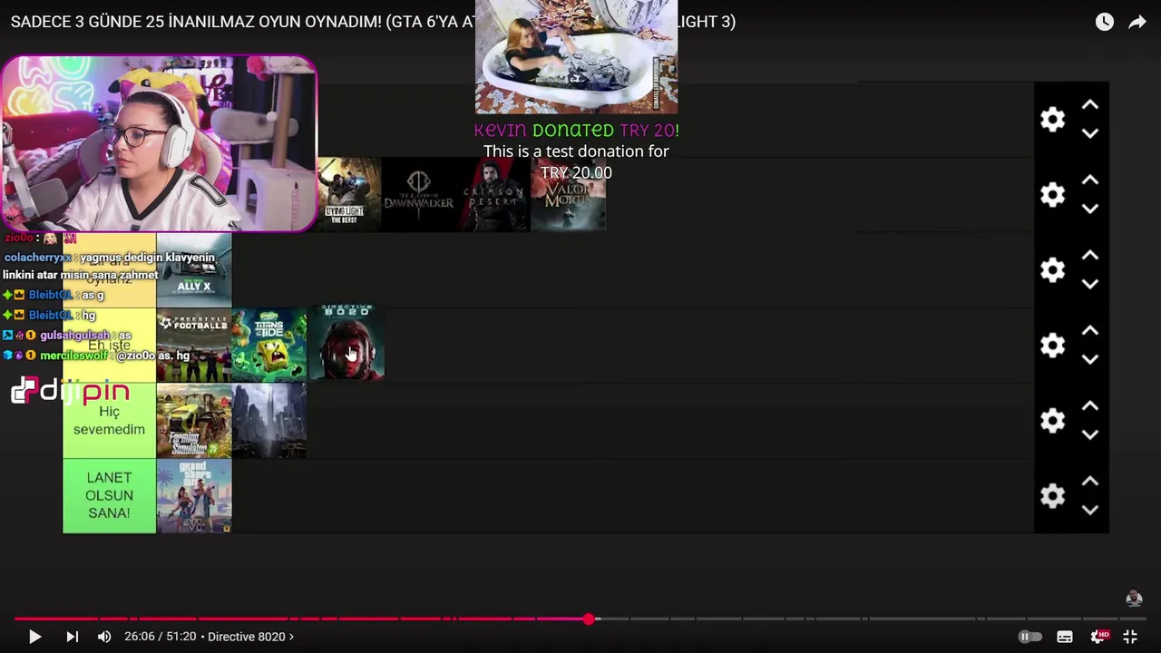Select the Directive 8020 game tile
This screenshot has height=653, width=1161.
(347, 343)
